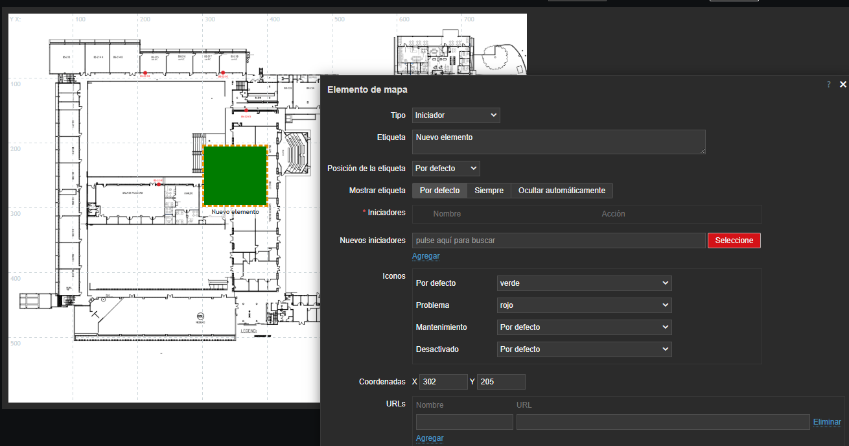The width and height of the screenshot is (849, 446).
Task: Expand the Mantenimiento icon dropdown
Action: point(584,327)
